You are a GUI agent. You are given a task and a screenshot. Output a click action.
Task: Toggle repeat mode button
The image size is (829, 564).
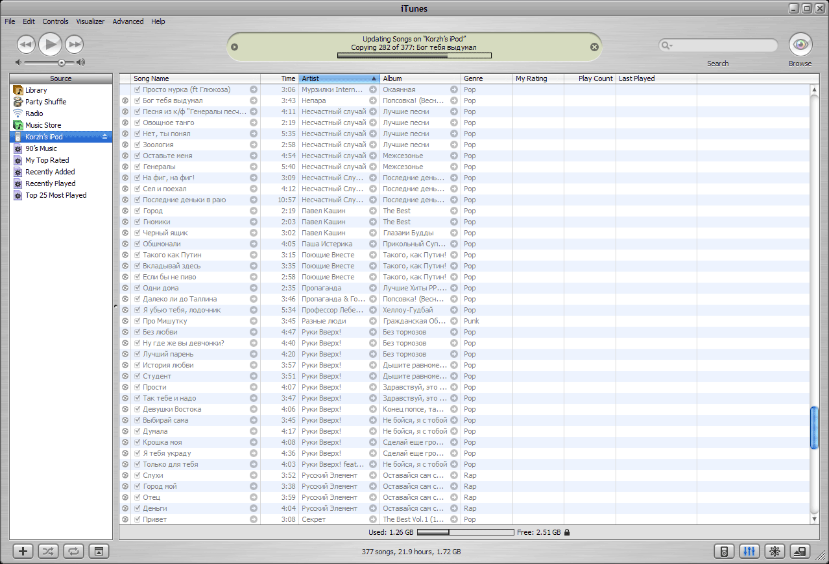[74, 552]
